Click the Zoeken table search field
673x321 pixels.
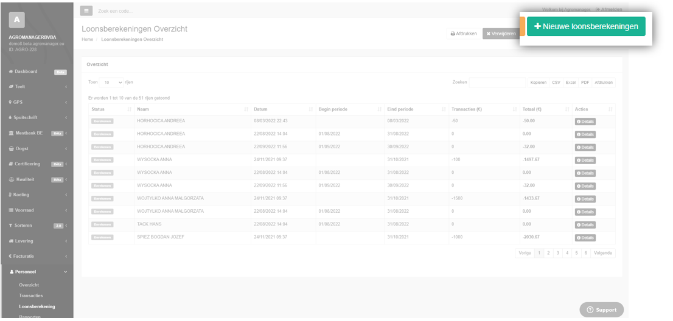(497, 82)
